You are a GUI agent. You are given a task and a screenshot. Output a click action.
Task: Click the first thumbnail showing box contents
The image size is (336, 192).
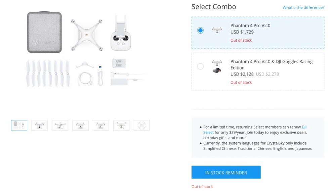19,126
